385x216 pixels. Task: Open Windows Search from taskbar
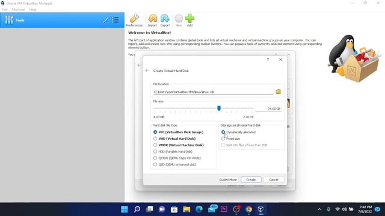click(137, 209)
